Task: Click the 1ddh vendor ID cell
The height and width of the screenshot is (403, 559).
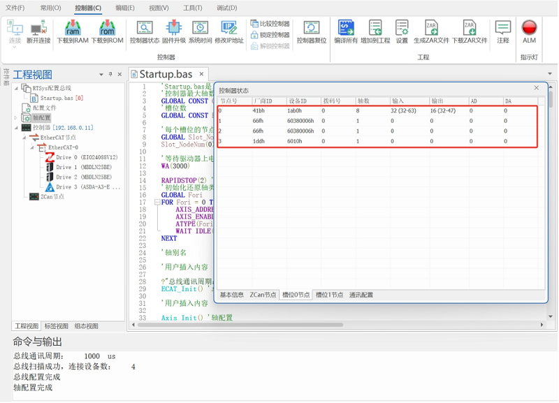Action: click(259, 141)
